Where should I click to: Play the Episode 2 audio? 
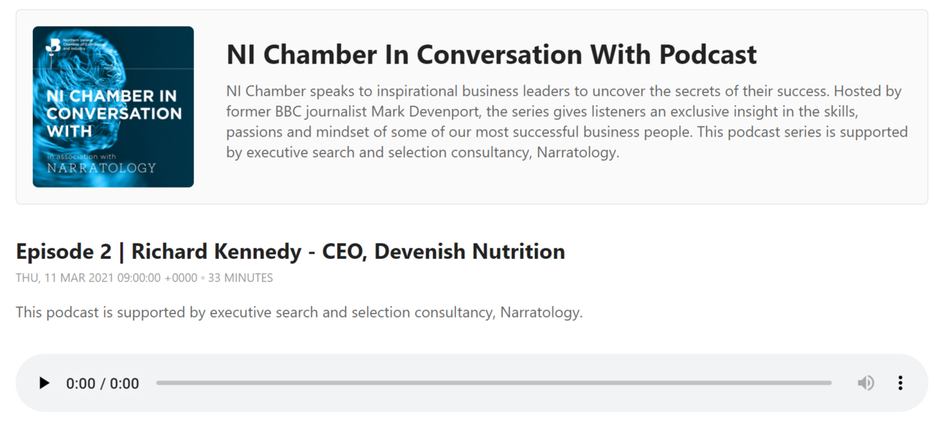pyautogui.click(x=44, y=383)
